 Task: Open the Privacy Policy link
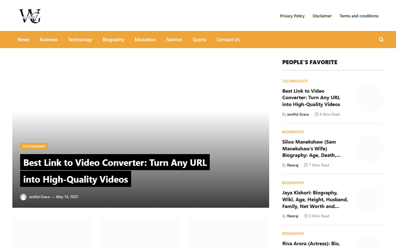click(x=292, y=16)
